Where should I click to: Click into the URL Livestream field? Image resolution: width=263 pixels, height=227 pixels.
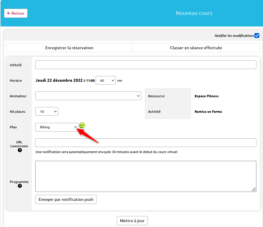tap(146, 143)
